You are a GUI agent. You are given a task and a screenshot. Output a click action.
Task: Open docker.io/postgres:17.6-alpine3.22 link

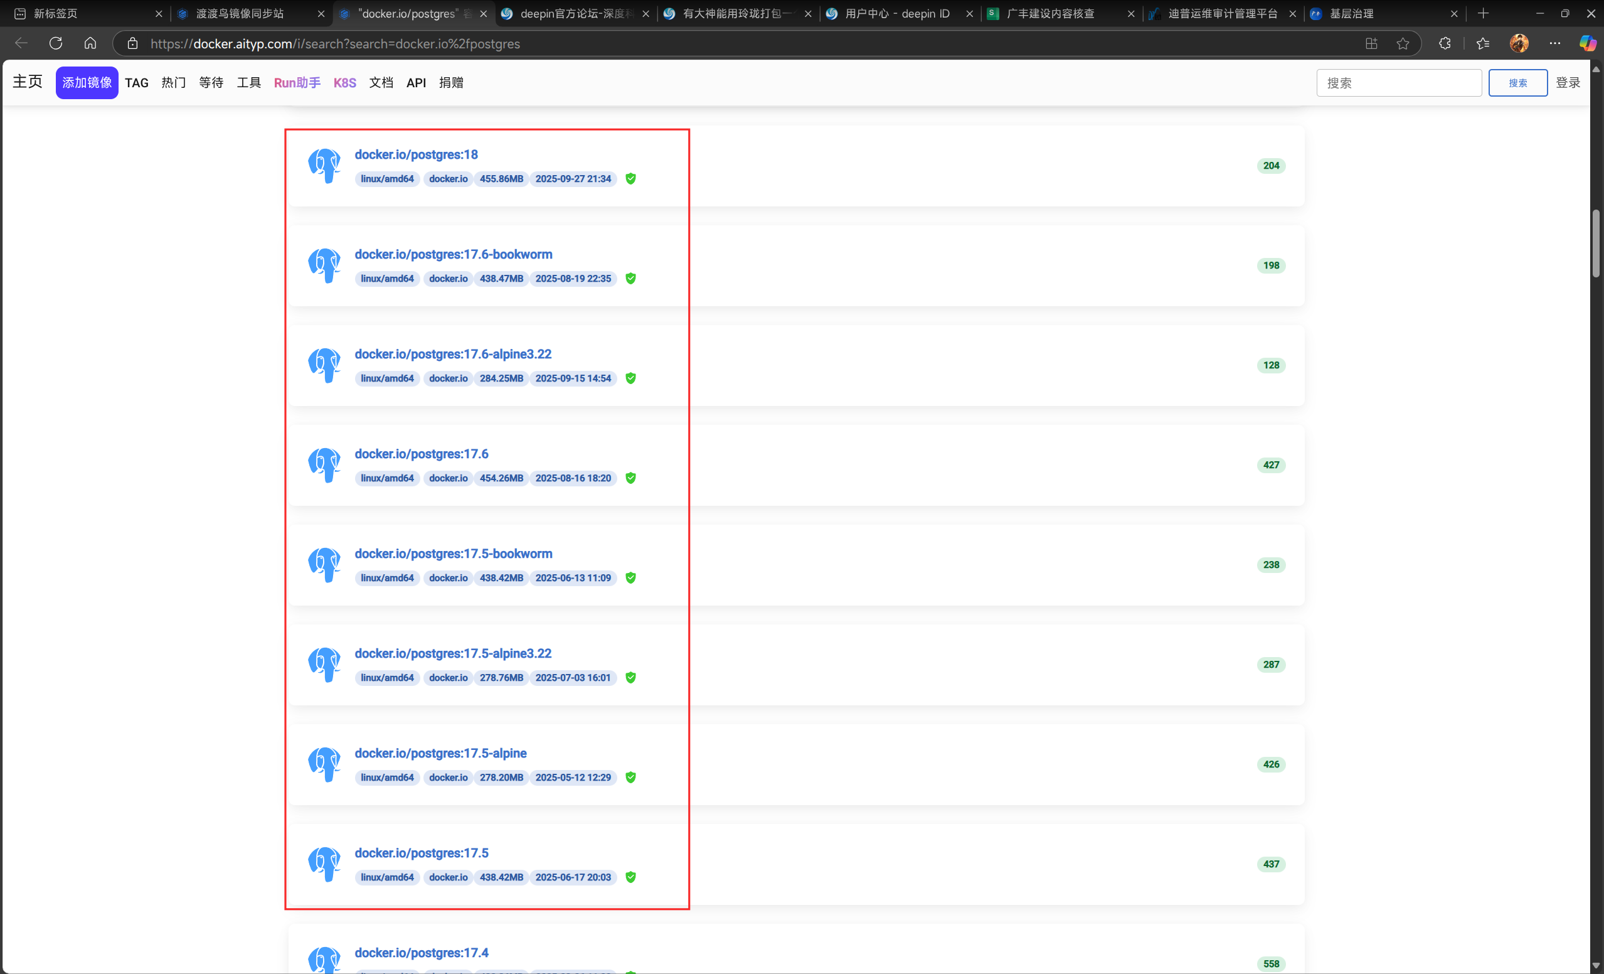(x=453, y=354)
